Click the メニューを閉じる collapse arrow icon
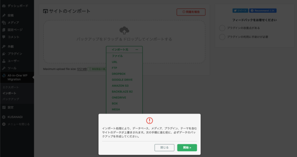 (x=4, y=124)
